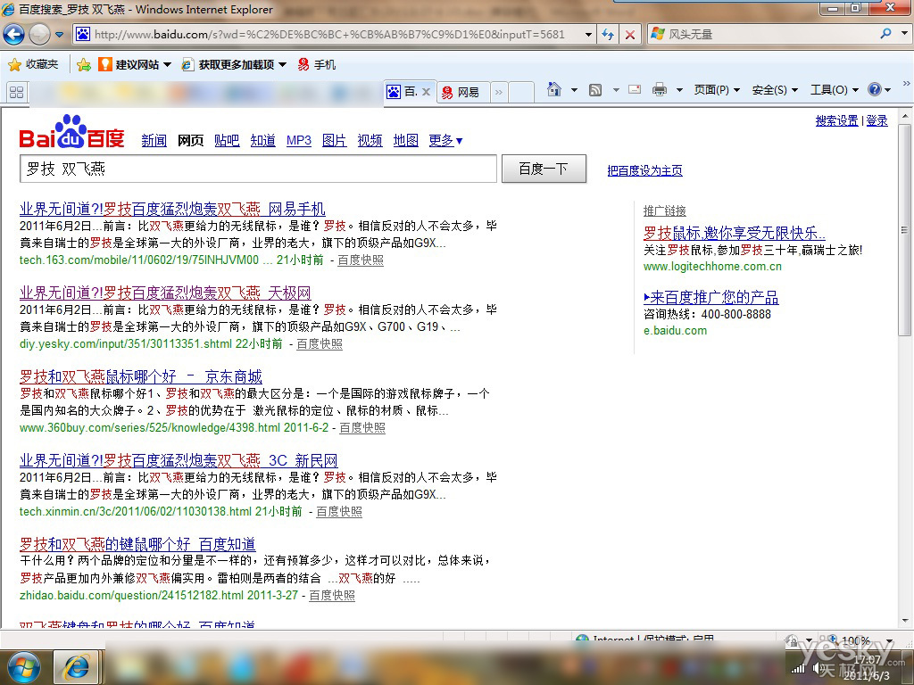The height and width of the screenshot is (685, 914).
Task: Expand the Print options dropdown arrow
Action: pos(679,90)
